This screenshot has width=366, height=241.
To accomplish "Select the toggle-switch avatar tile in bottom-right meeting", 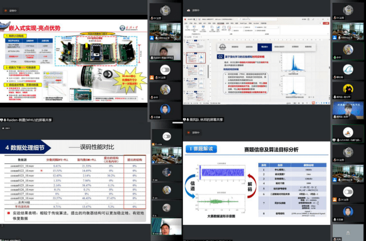I will click(x=348, y=193).
